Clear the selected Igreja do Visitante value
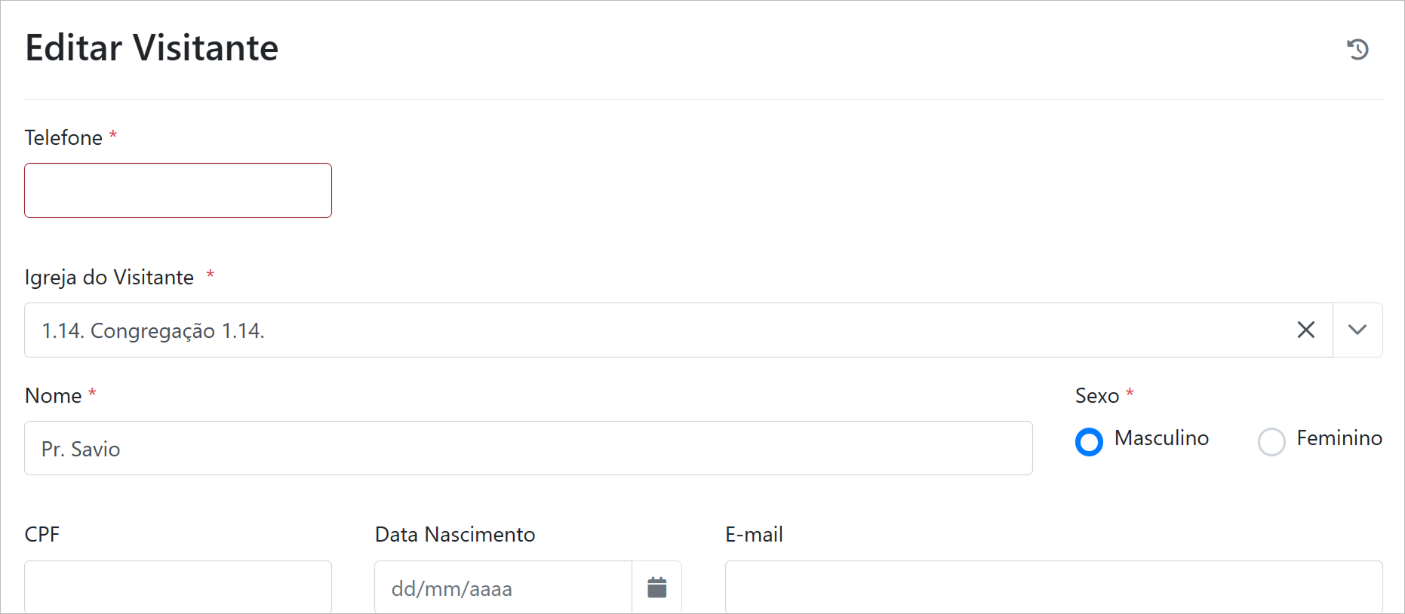 (1305, 330)
